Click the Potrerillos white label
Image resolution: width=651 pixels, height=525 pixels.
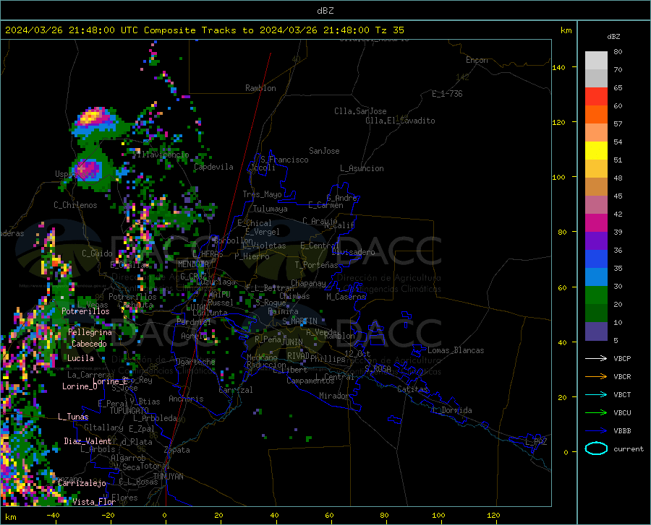[x=85, y=311]
